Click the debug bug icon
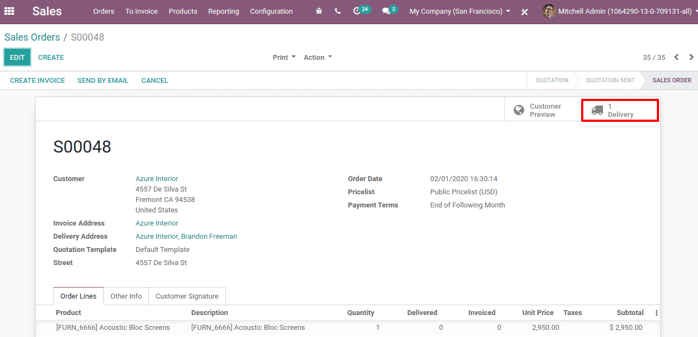The width and height of the screenshot is (698, 337). click(x=319, y=11)
